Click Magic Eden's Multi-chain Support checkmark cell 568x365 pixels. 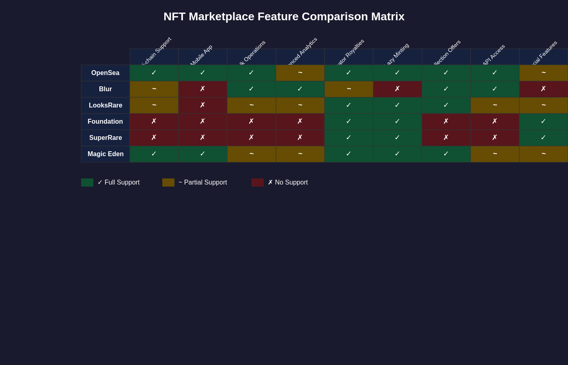point(154,154)
